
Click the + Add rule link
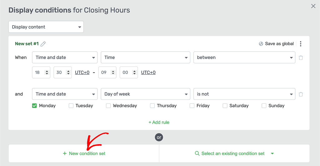[x=159, y=122]
